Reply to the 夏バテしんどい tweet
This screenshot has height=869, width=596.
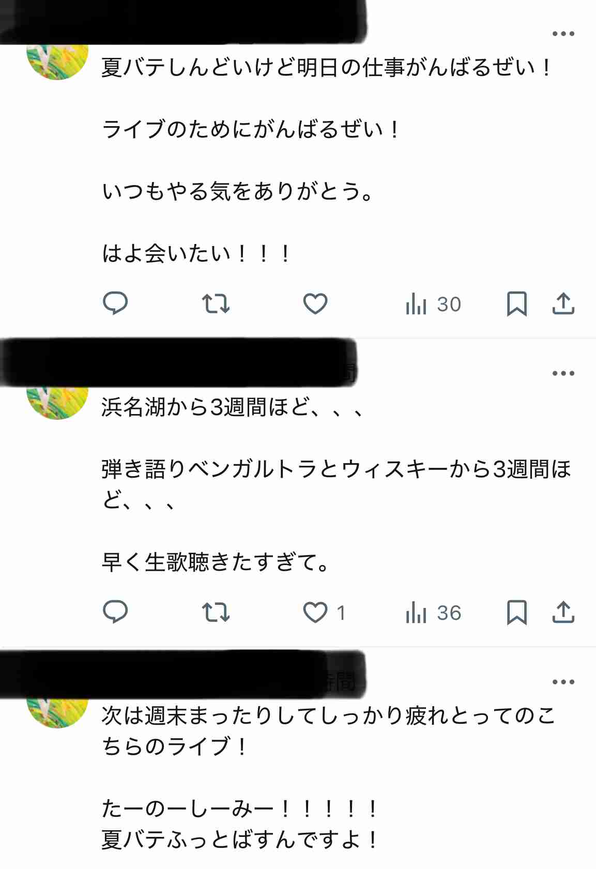click(115, 303)
